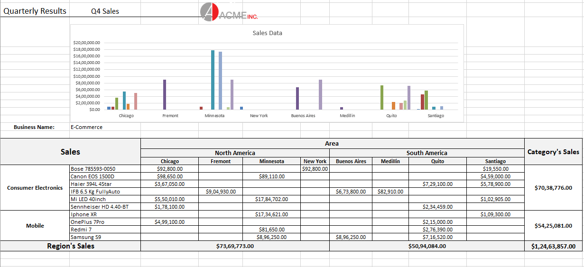This screenshot has height=267, width=584.
Task: Select the $50,94,084.00 South America total
Action: (x=427, y=246)
